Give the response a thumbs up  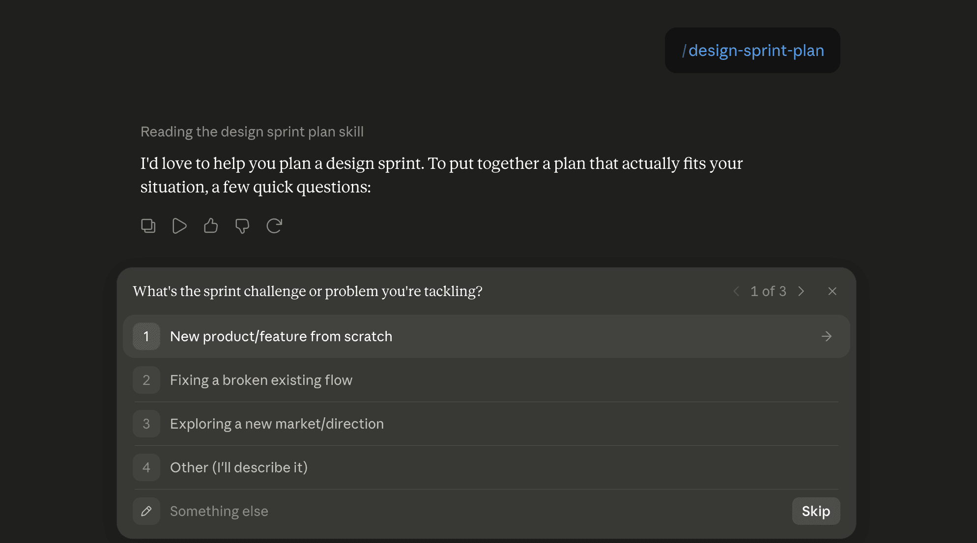[x=211, y=226]
